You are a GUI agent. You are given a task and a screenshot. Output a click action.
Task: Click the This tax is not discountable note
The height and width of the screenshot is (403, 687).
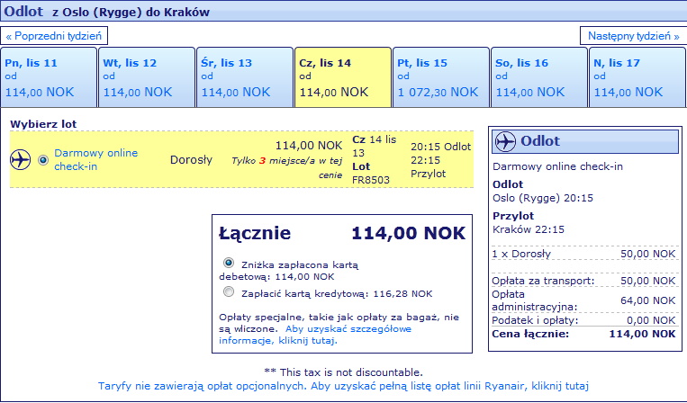[344, 372]
